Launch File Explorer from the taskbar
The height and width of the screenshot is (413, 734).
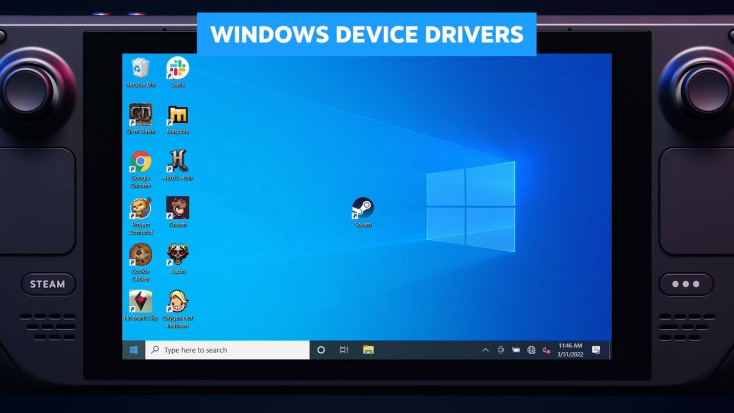click(368, 350)
